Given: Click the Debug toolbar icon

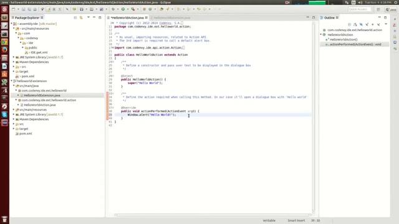Looking at the screenshot, I should [x=113, y=9].
